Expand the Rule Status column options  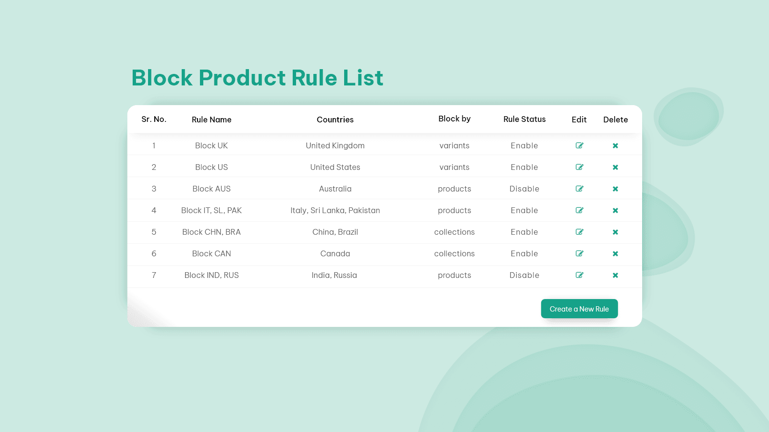pyautogui.click(x=524, y=119)
